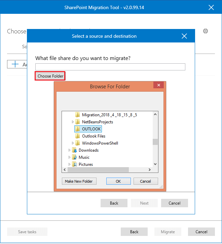Click Cancel in the main window footer
Screen dimensions: 222x244
(201, 232)
